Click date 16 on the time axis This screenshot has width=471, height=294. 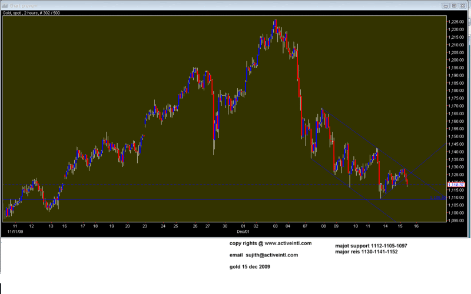[x=415, y=226]
